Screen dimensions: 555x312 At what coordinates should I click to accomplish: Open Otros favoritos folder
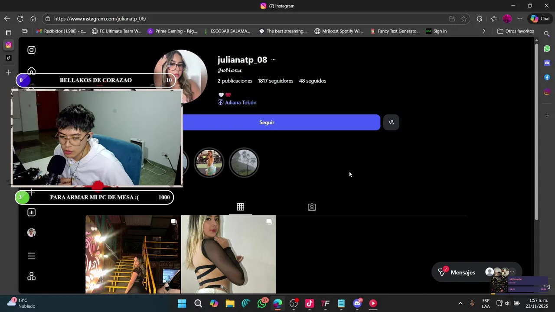coord(516,31)
